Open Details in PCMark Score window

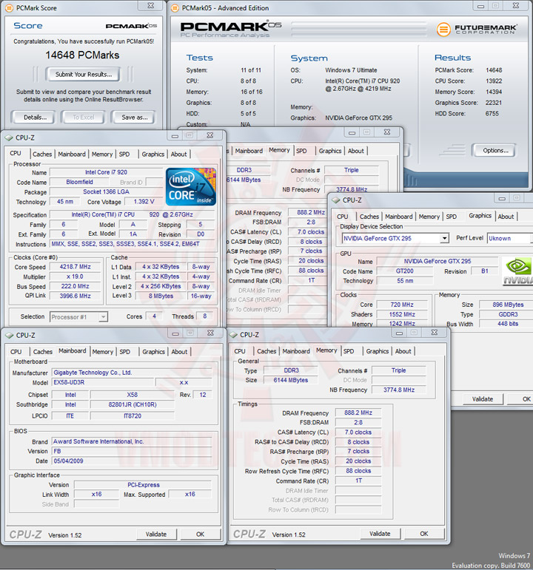click(x=35, y=118)
